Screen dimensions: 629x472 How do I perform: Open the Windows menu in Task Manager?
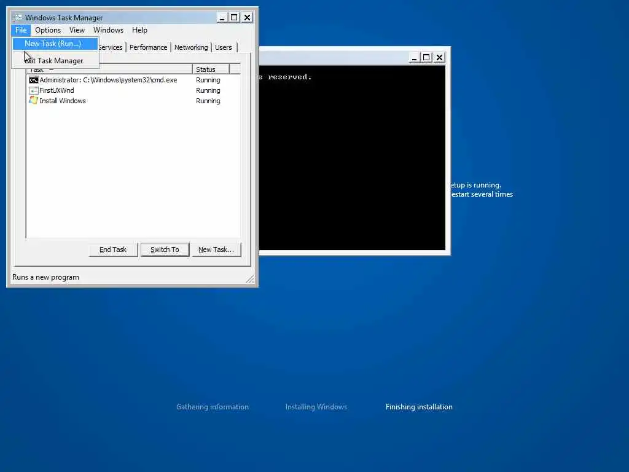[108, 30]
